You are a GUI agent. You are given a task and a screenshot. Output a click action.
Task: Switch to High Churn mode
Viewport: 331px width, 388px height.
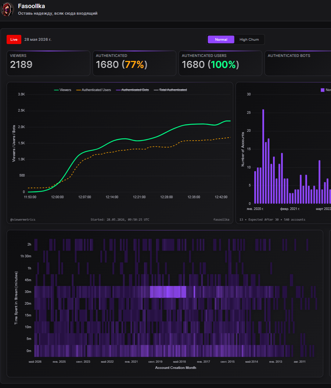(x=249, y=40)
